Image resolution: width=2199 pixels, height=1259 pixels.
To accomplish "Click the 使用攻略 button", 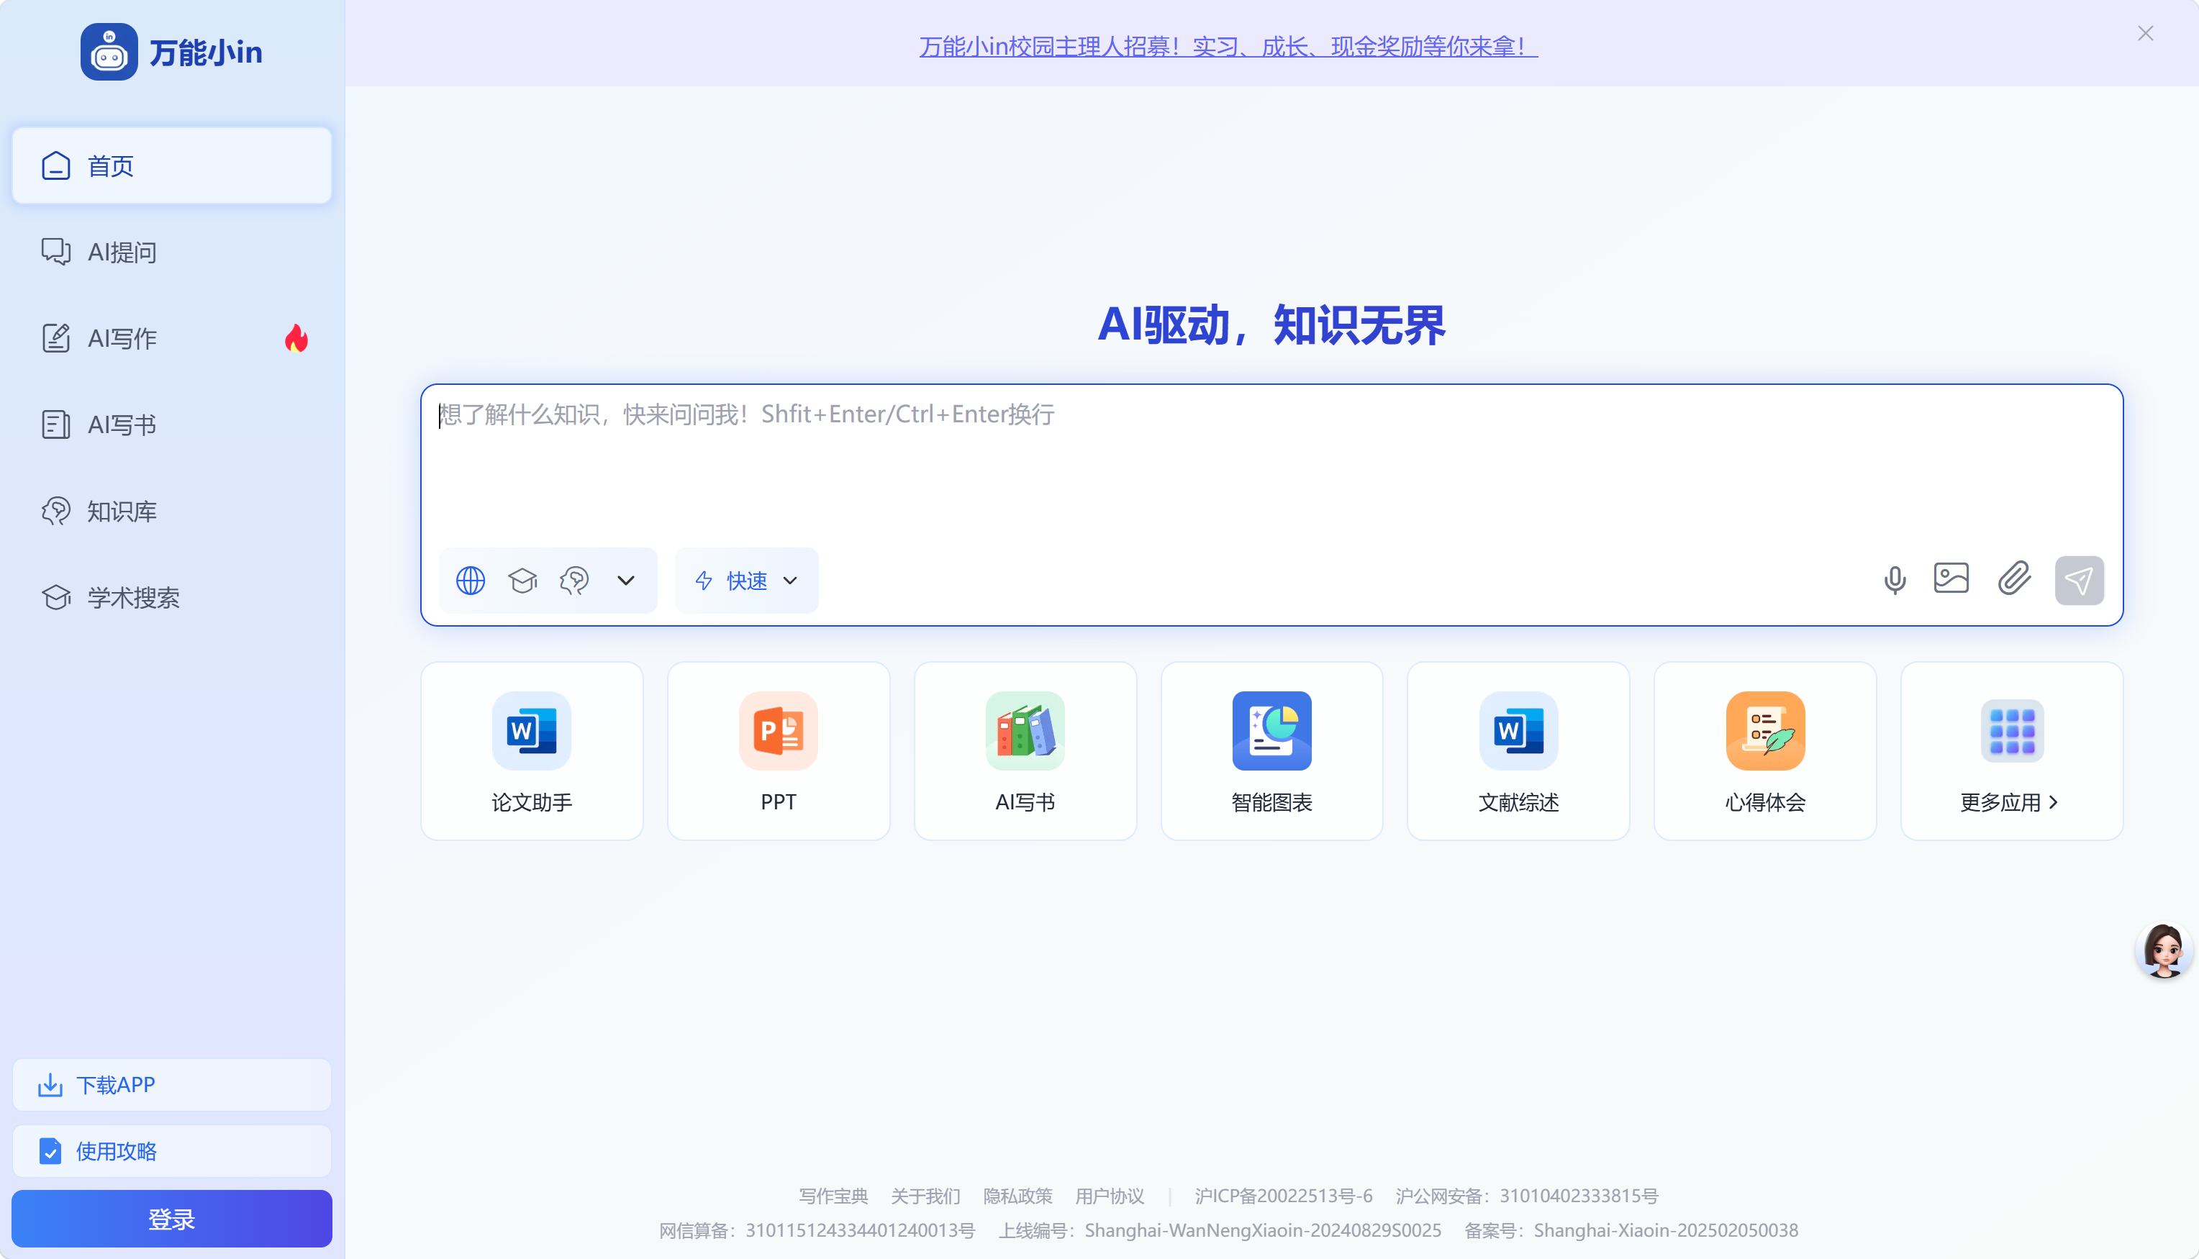I will [x=171, y=1151].
